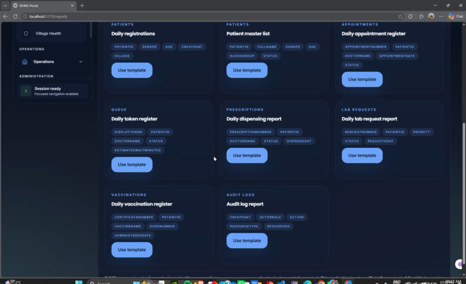Open the favorites list icon
Image resolution: width=466 pixels, height=284 pixels.
click(x=421, y=16)
